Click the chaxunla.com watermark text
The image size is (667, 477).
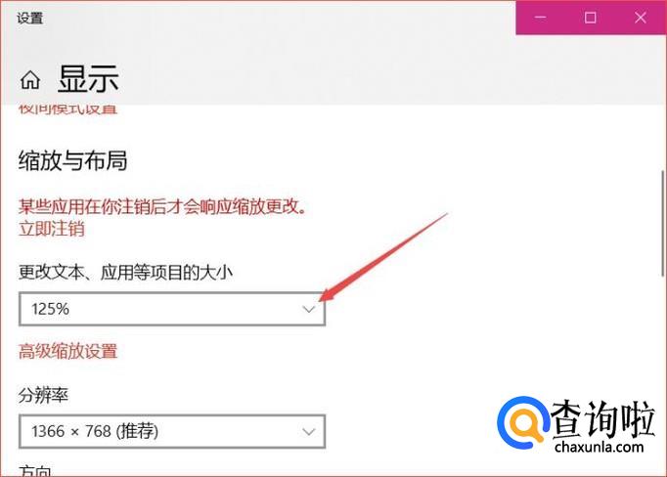pos(600,447)
